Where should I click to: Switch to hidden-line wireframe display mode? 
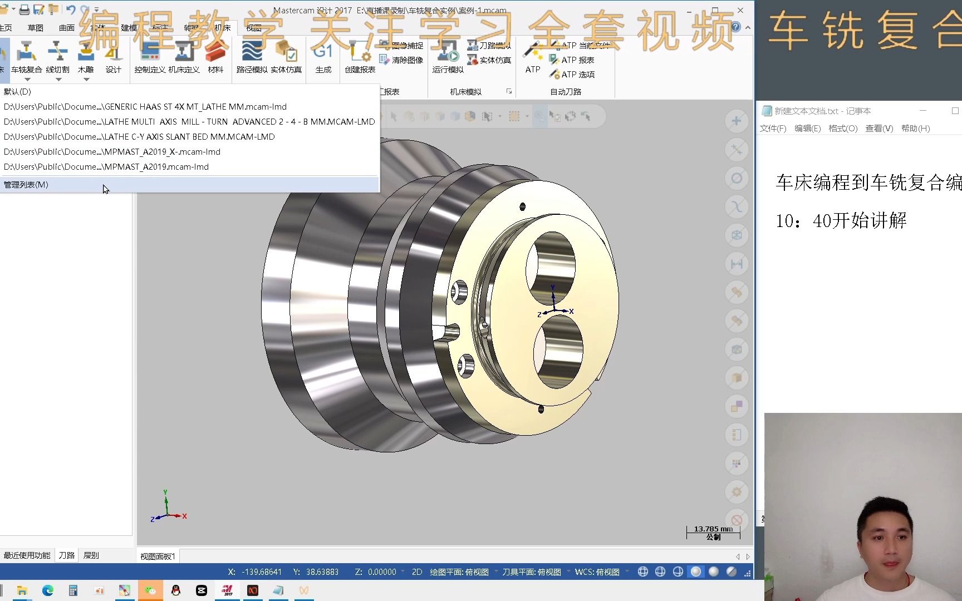pos(660,572)
